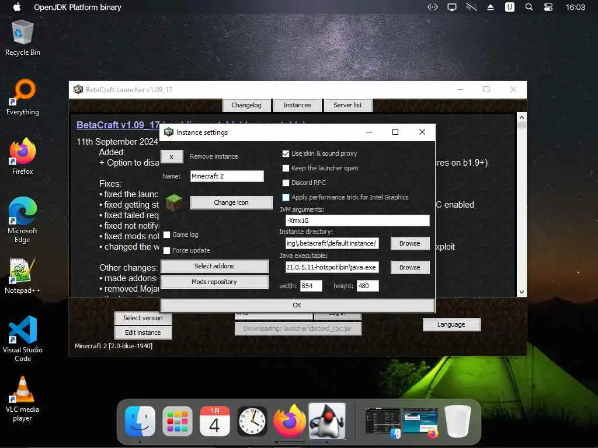The image size is (598, 448).
Task: Click the grass block instance icon
Action: click(174, 202)
